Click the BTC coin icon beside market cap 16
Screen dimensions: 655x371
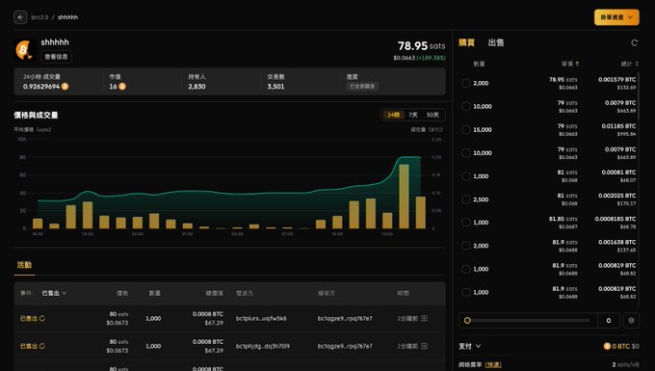(122, 87)
